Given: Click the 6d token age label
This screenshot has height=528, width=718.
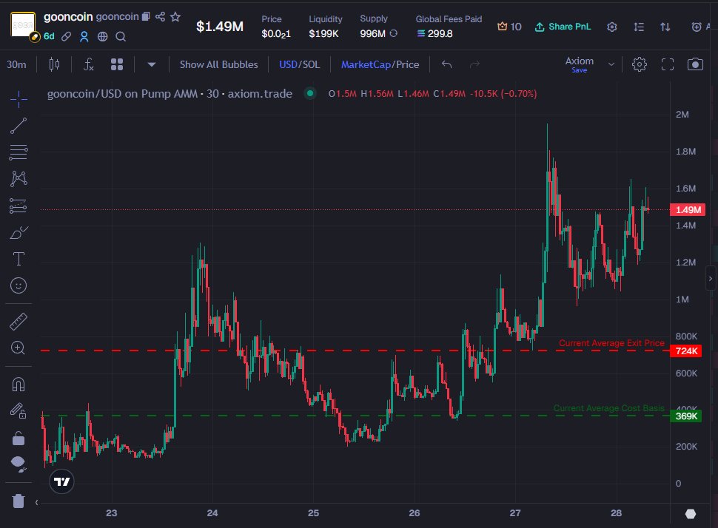Looking at the screenshot, I should [x=49, y=36].
